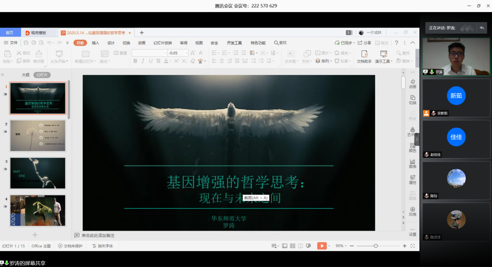
Task: Switch slide panel to 幻灯片 view
Action: click(42, 75)
